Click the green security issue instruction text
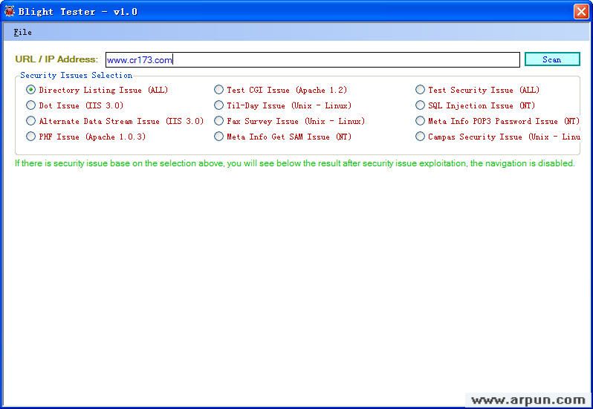This screenshot has height=409, width=593. point(294,163)
